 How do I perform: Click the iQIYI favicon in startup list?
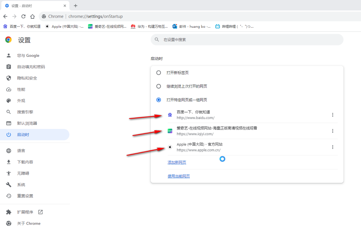(170, 131)
